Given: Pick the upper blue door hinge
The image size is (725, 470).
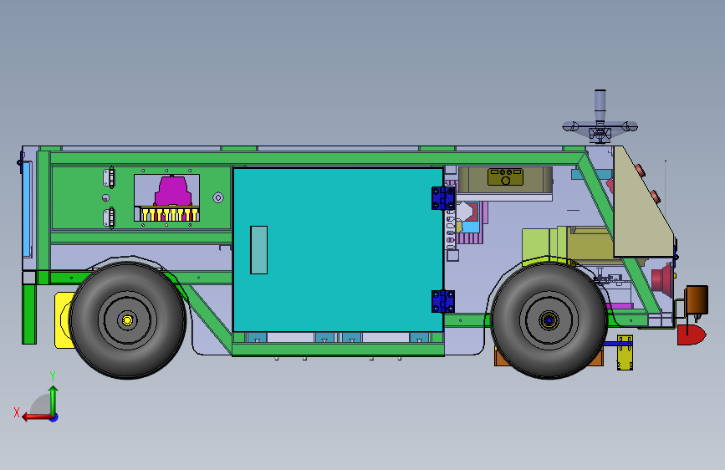Looking at the screenshot, I should 443,198.
